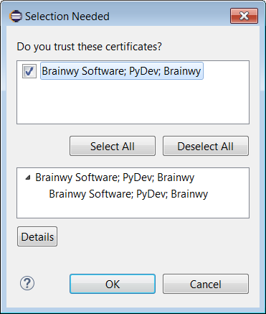Click empty space in certificate checkbox list

[x=133, y=103]
